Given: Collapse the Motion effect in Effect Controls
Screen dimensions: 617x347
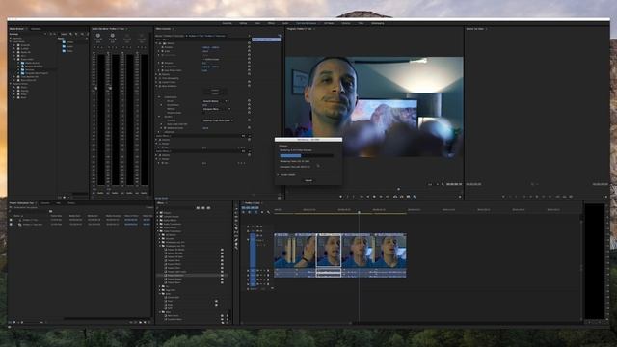Looking at the screenshot, I should point(156,43).
